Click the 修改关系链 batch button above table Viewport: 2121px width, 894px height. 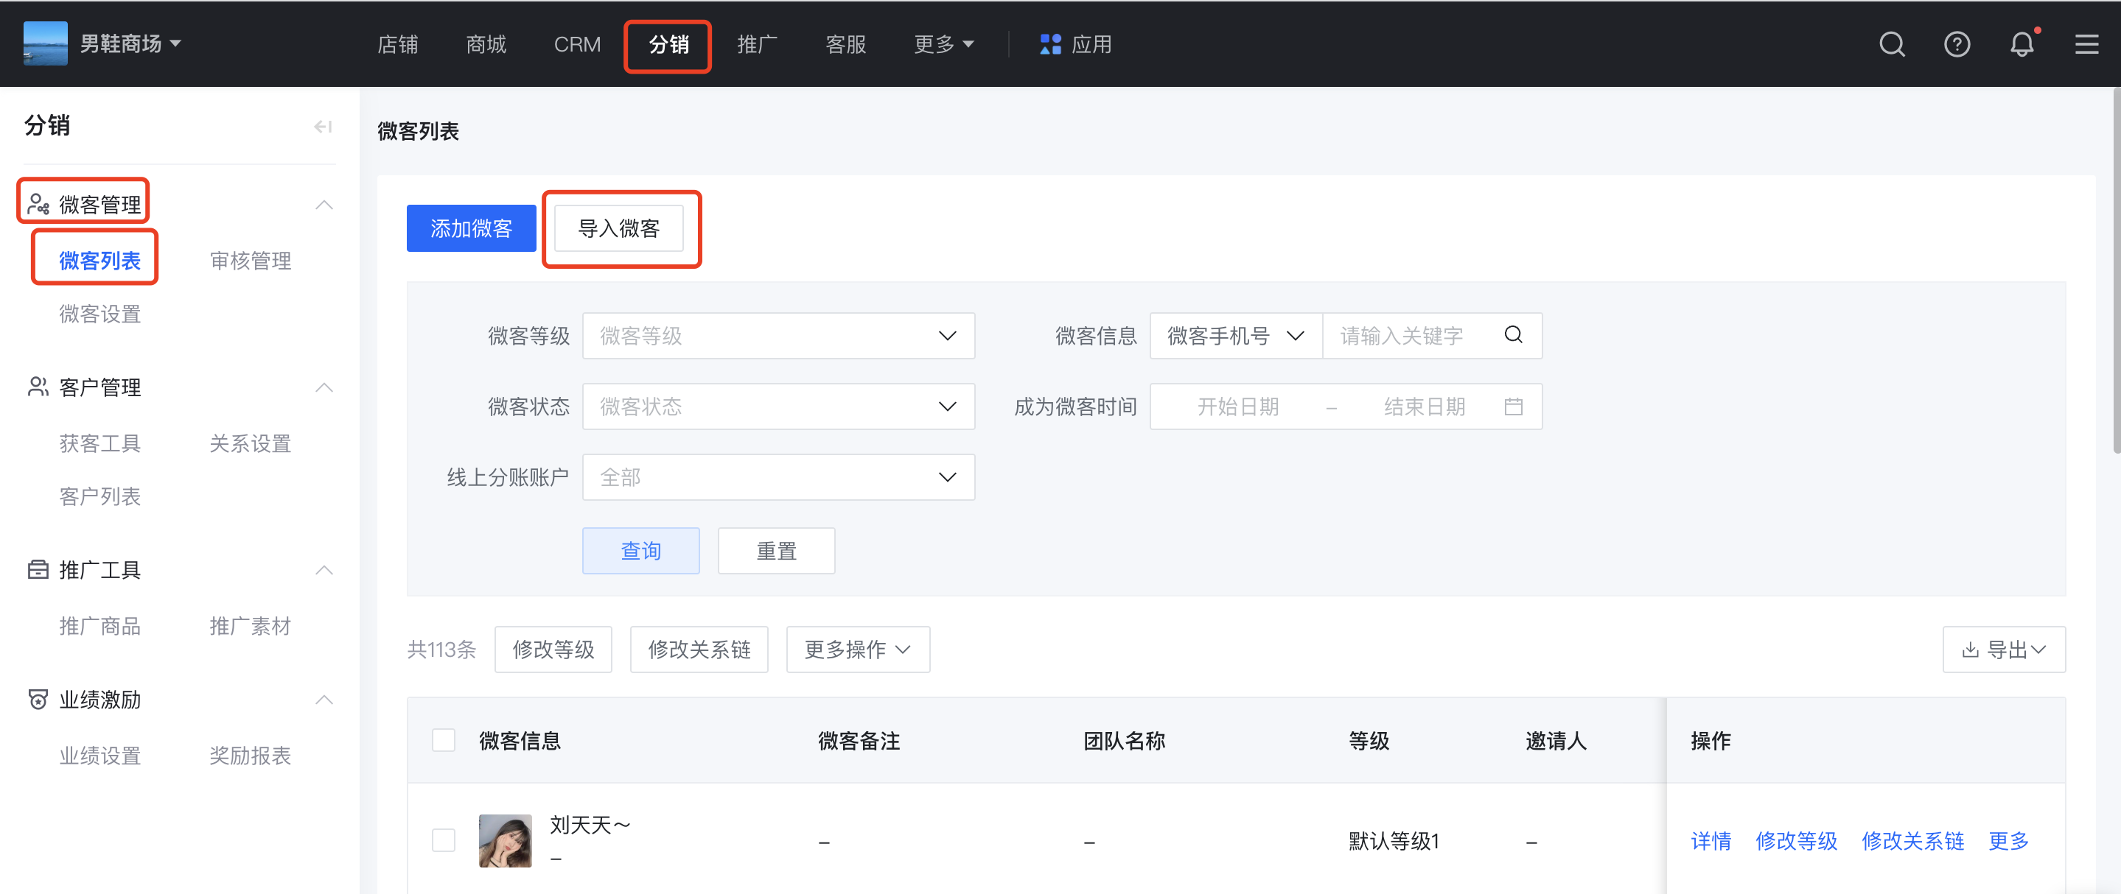tap(699, 650)
